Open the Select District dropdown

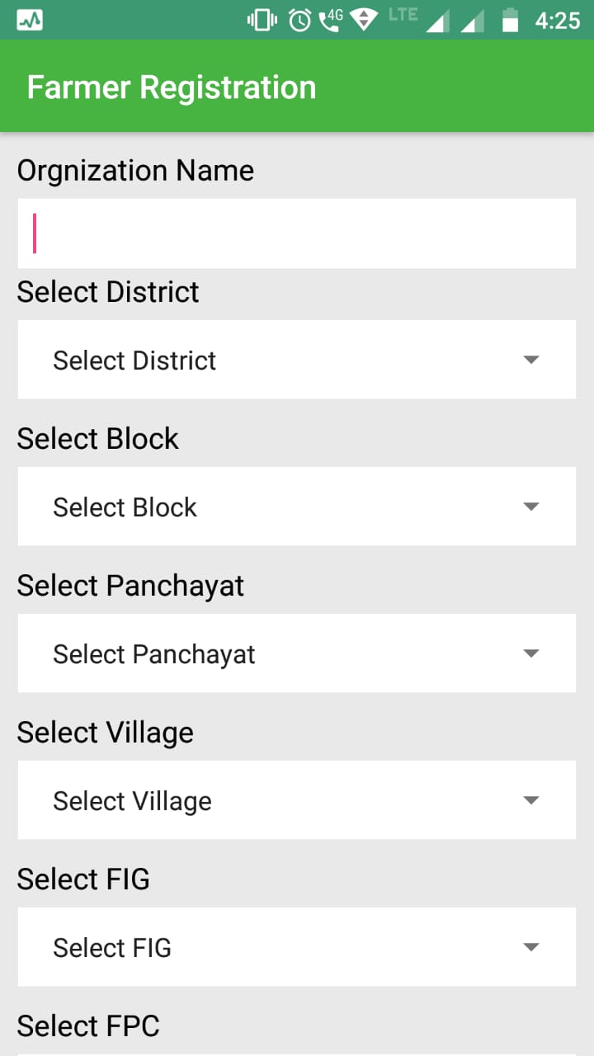296,360
